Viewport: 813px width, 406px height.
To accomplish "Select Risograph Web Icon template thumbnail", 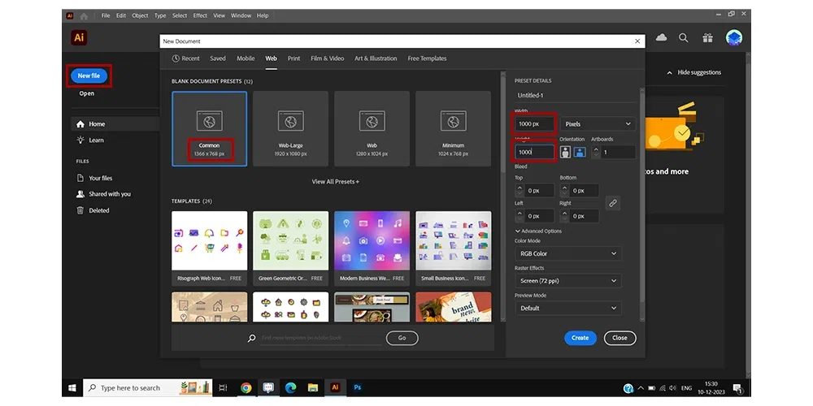I will coord(210,240).
